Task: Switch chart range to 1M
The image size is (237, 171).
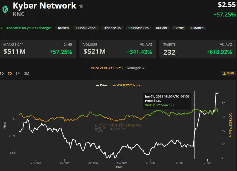Action: click(18, 73)
